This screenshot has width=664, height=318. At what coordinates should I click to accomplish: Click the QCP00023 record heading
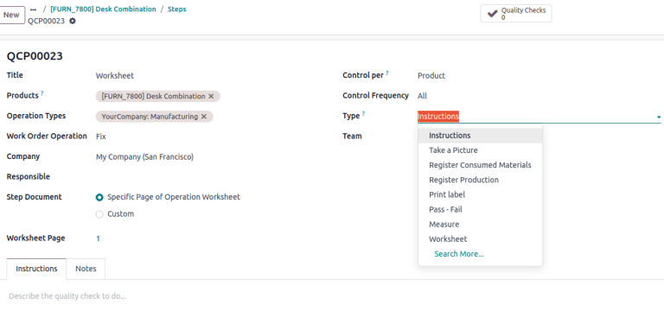pyautogui.click(x=35, y=56)
